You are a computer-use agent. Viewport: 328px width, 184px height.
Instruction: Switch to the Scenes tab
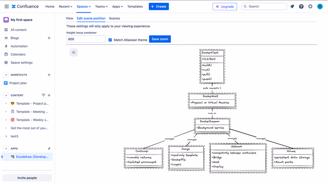(114, 18)
